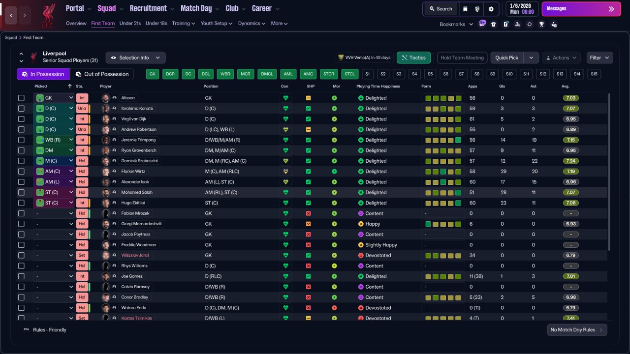Click the bookmark icon beside Search
The width and height of the screenshot is (630, 354).
click(x=465, y=9)
